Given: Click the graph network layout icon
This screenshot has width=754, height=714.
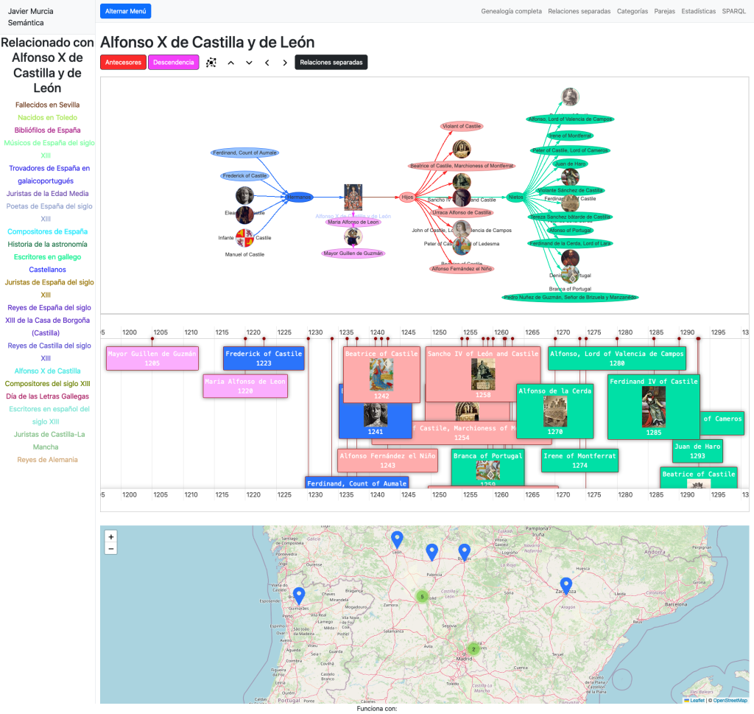Looking at the screenshot, I should 211,63.
